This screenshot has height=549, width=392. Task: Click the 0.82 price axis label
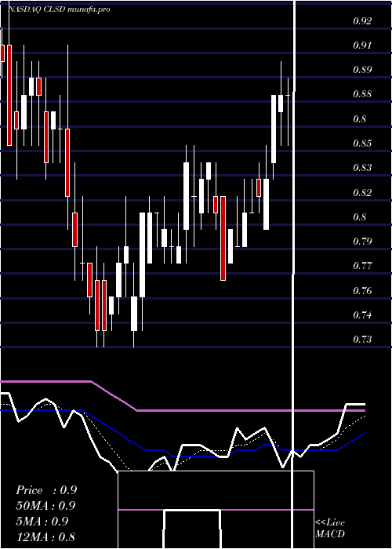[362, 192]
